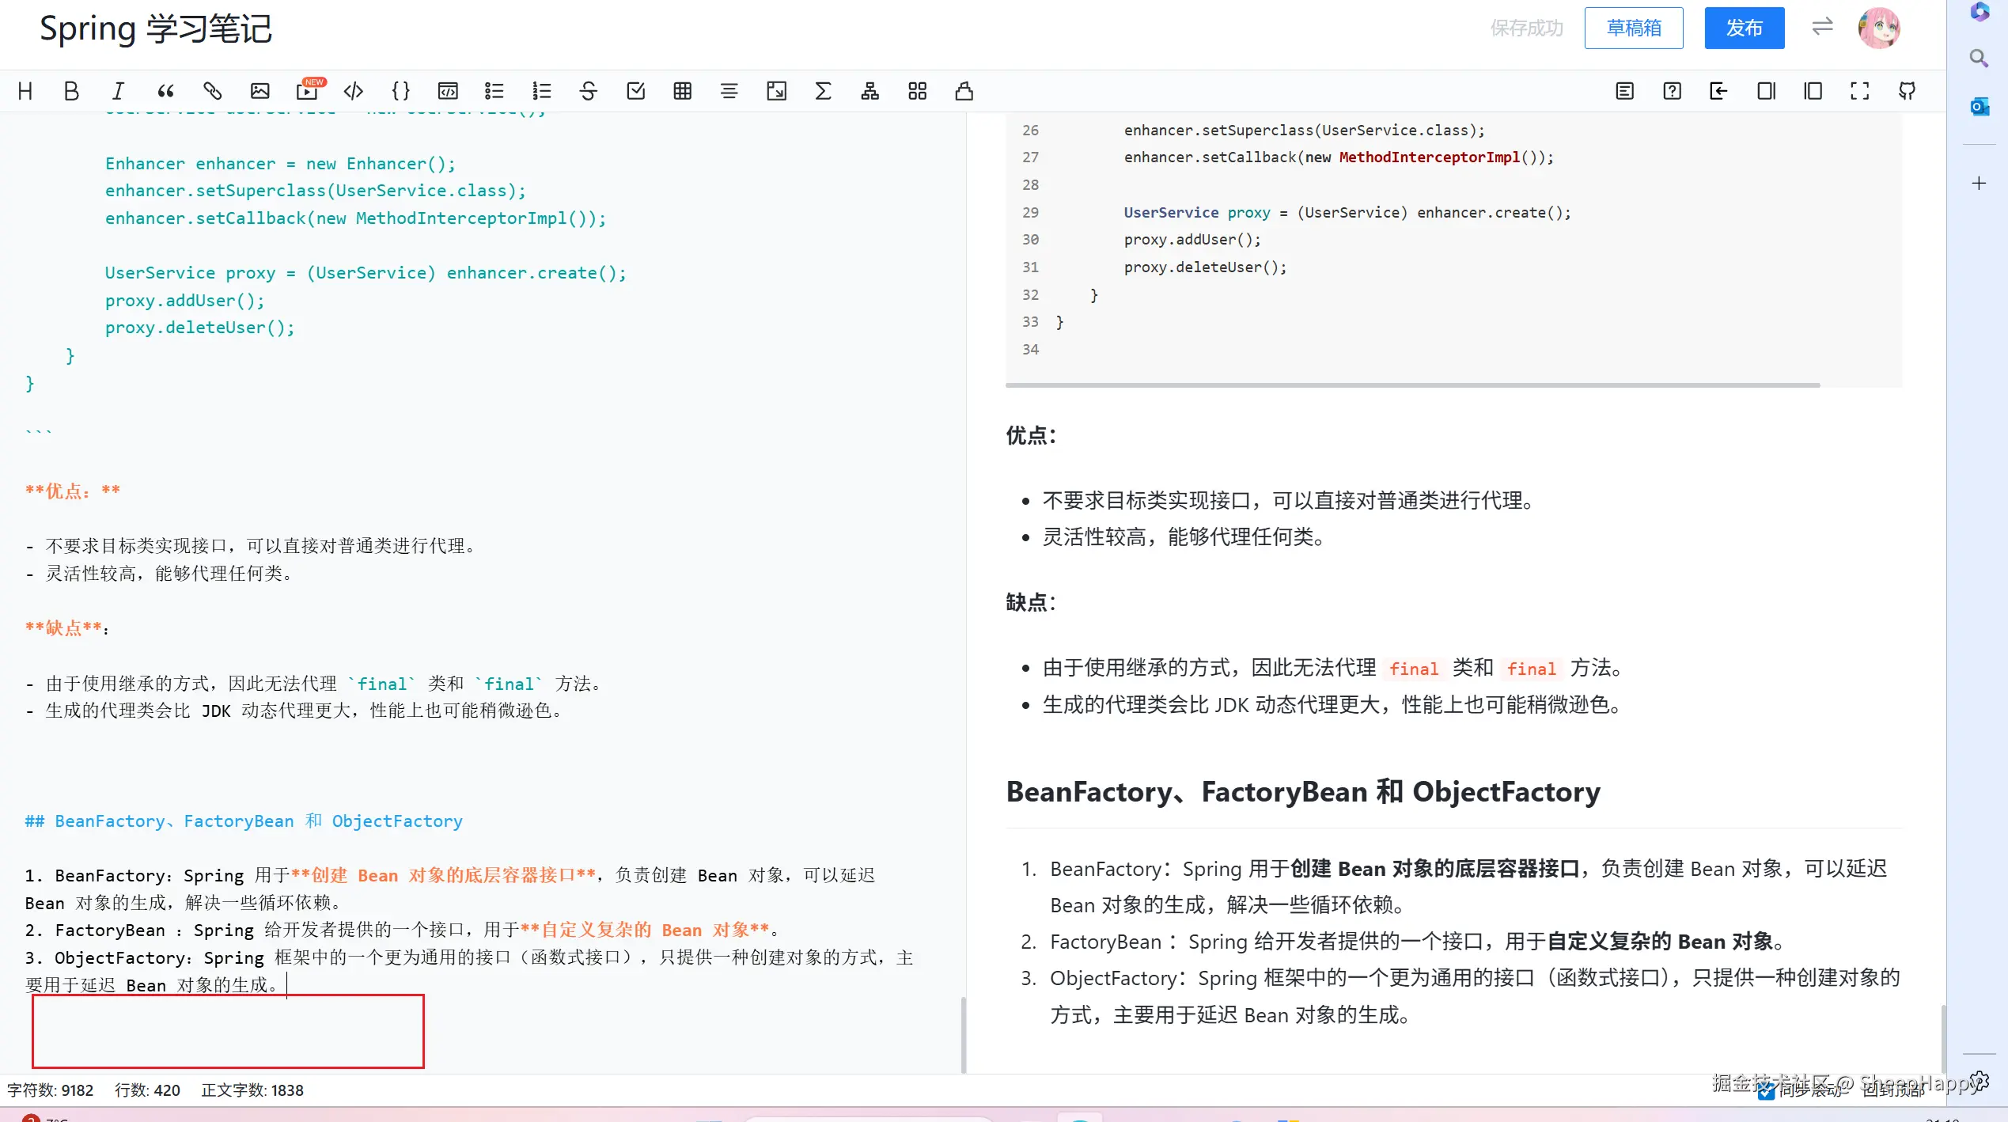Toggle bold formatting

pyautogui.click(x=71, y=90)
